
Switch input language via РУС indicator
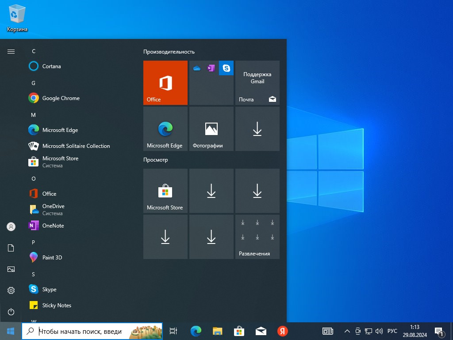tap(392, 331)
